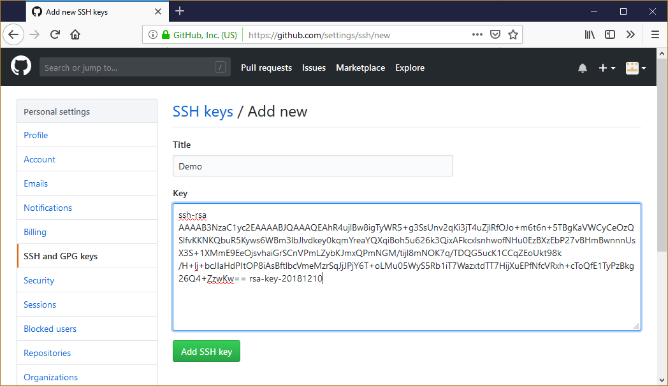Click the browser forward arrow

tap(34, 34)
